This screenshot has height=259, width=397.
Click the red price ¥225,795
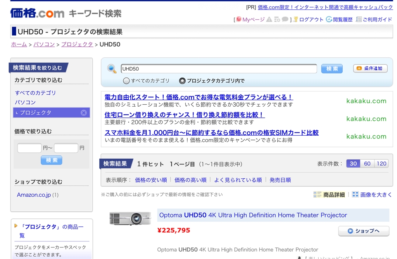(x=174, y=230)
